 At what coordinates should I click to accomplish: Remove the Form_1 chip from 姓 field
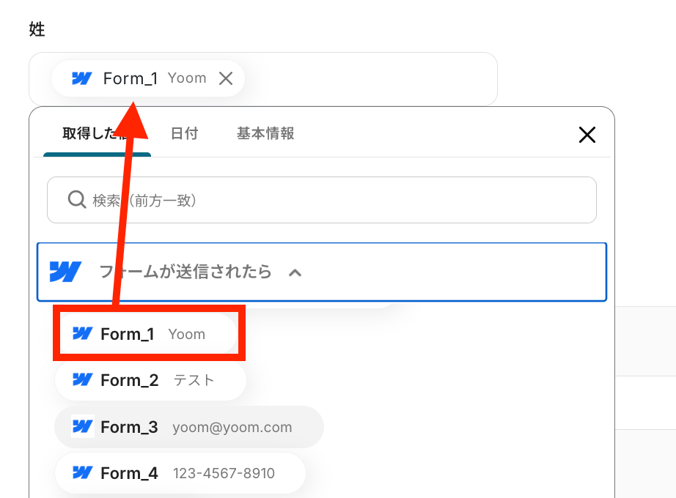point(226,78)
